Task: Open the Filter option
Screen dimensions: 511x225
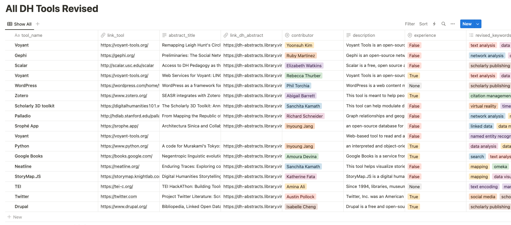Action: (x=410, y=24)
